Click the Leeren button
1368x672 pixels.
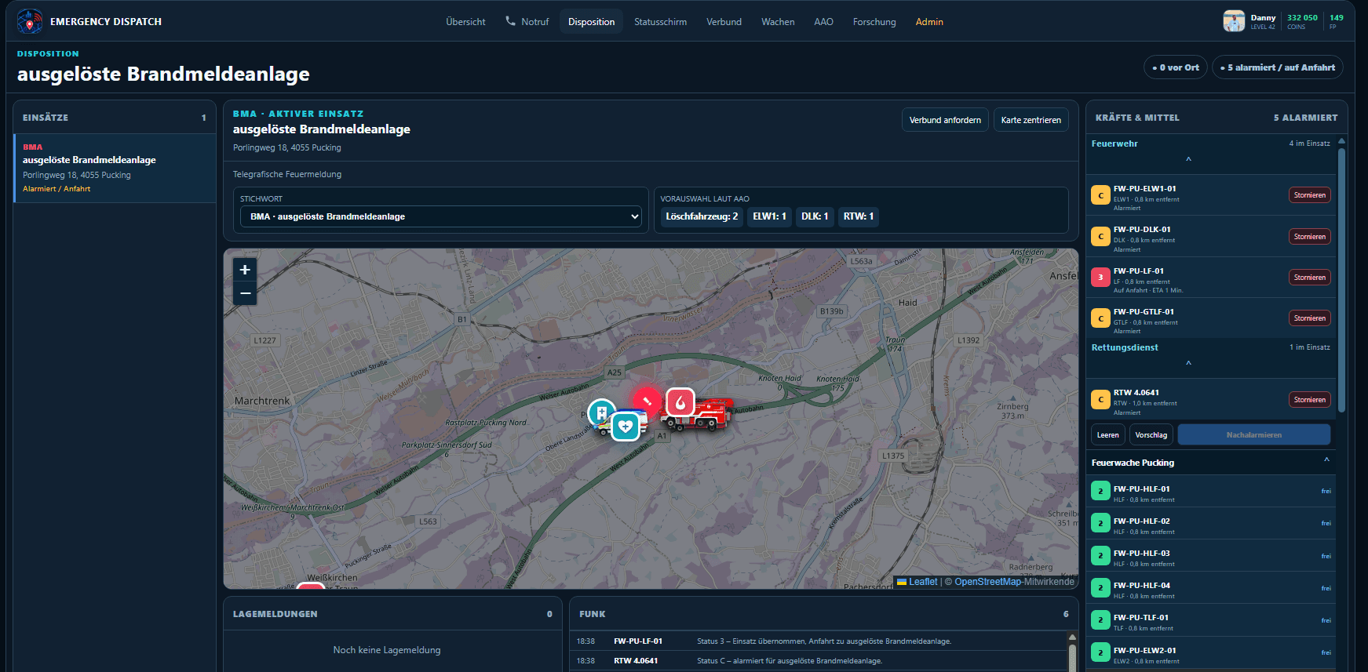pyautogui.click(x=1107, y=435)
